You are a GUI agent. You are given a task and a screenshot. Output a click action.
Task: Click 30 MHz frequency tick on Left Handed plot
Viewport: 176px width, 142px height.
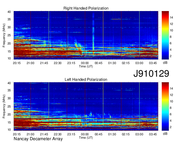point(9,98)
